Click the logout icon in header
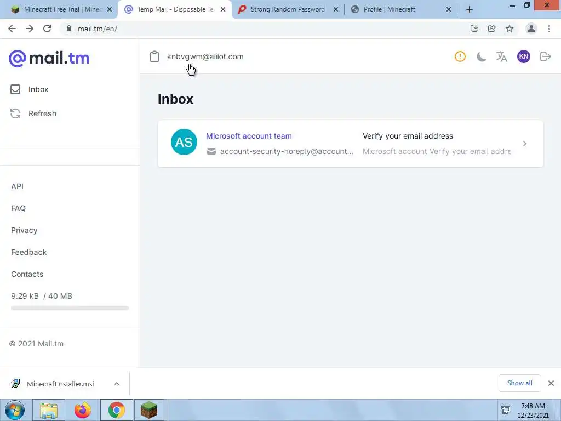This screenshot has width=561, height=421. [x=545, y=56]
